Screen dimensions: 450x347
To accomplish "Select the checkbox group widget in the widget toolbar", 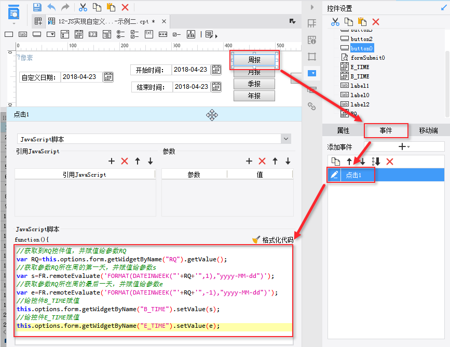I will pos(135,34).
